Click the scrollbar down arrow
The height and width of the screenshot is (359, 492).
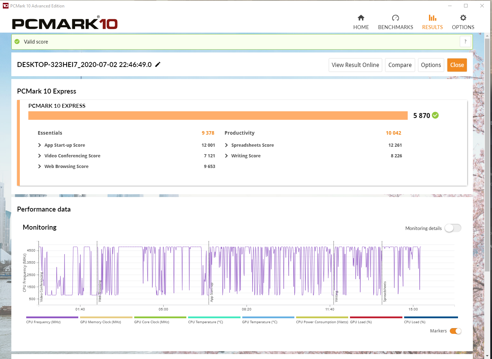pyautogui.click(x=487, y=355)
